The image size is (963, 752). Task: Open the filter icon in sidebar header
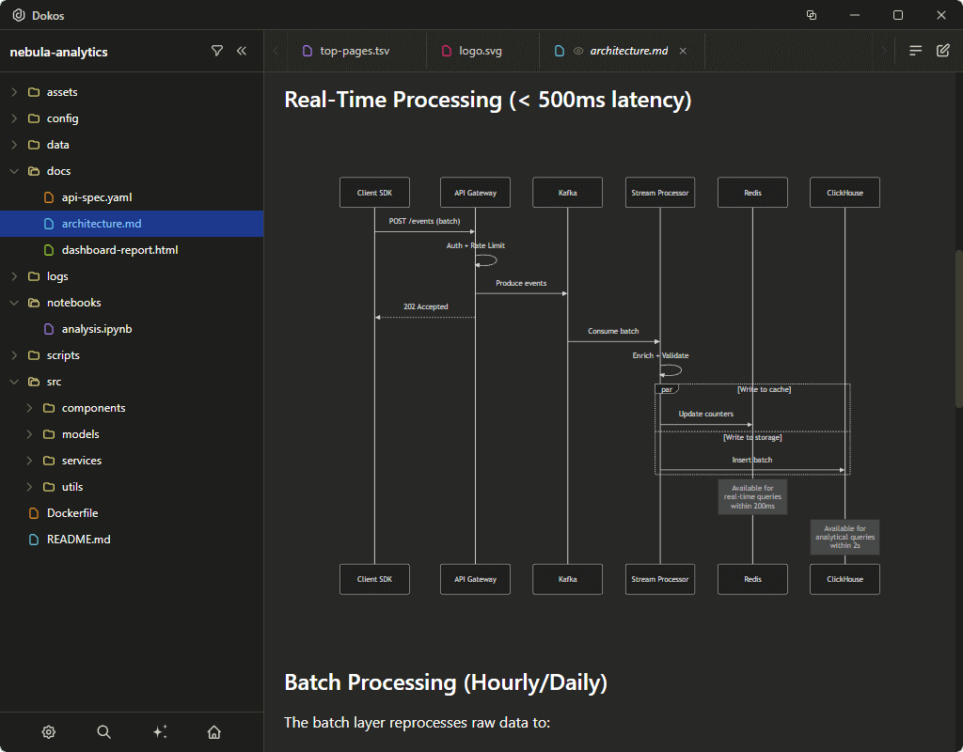[217, 52]
